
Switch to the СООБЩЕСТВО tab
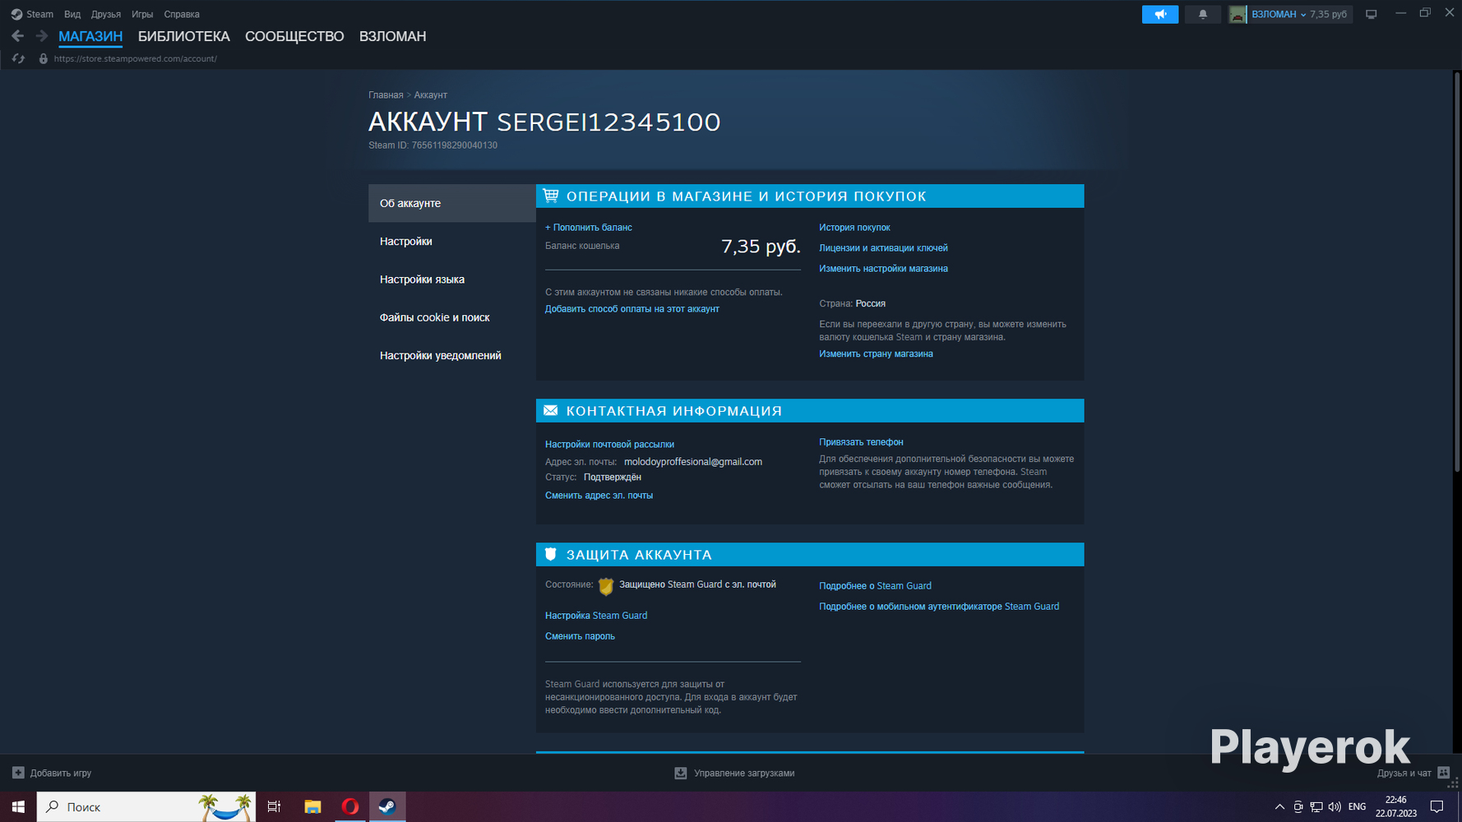tap(294, 36)
